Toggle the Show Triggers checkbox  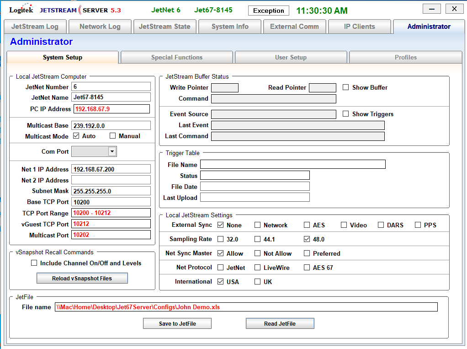pyautogui.click(x=346, y=114)
